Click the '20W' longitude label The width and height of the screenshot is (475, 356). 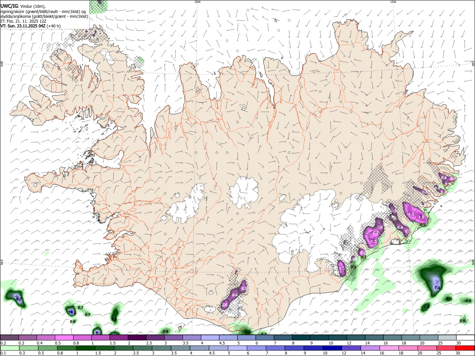point(197,2)
